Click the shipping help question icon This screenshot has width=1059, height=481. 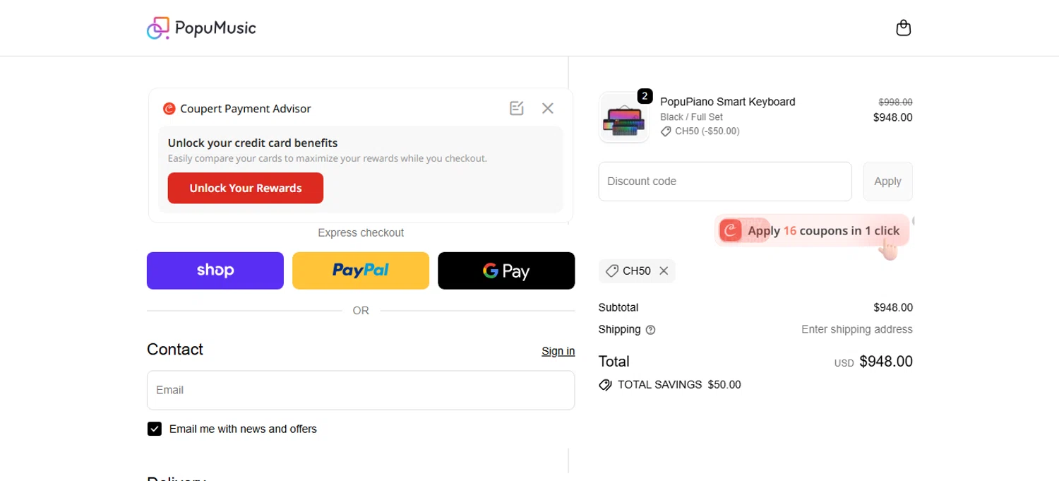coord(651,330)
